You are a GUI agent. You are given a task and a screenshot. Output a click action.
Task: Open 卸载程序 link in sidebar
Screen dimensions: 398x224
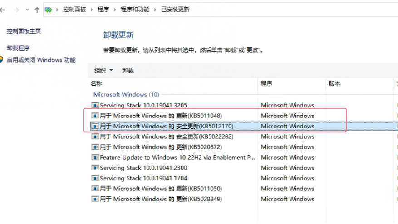point(18,48)
